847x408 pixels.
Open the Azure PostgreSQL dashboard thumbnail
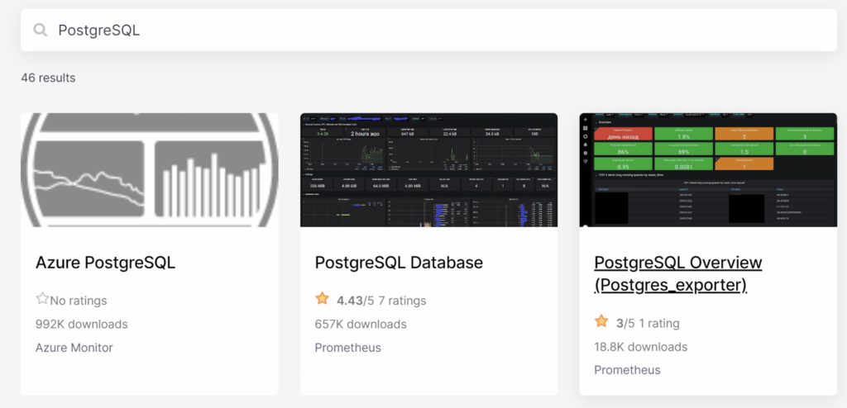149,170
